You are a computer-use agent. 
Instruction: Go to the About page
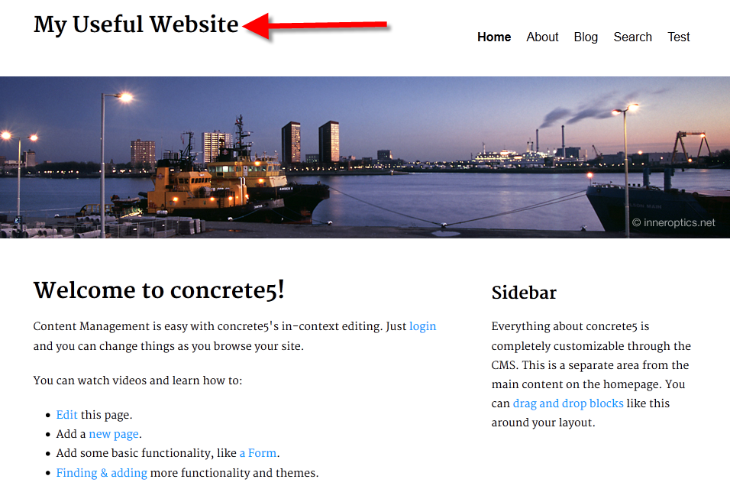click(542, 37)
